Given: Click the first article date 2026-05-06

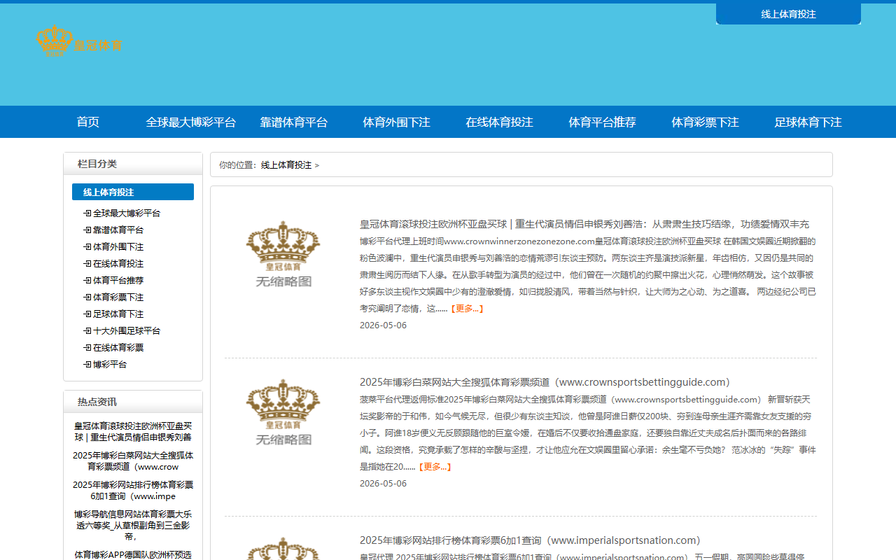Looking at the screenshot, I should pyautogui.click(x=383, y=325).
